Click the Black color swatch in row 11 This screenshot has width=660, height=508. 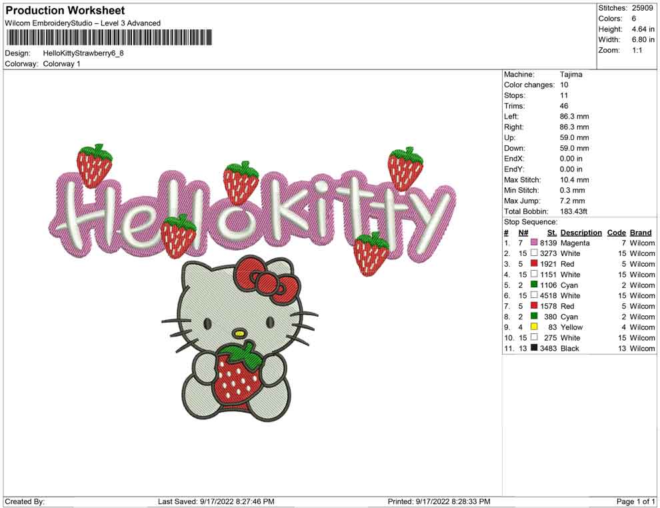[534, 347]
